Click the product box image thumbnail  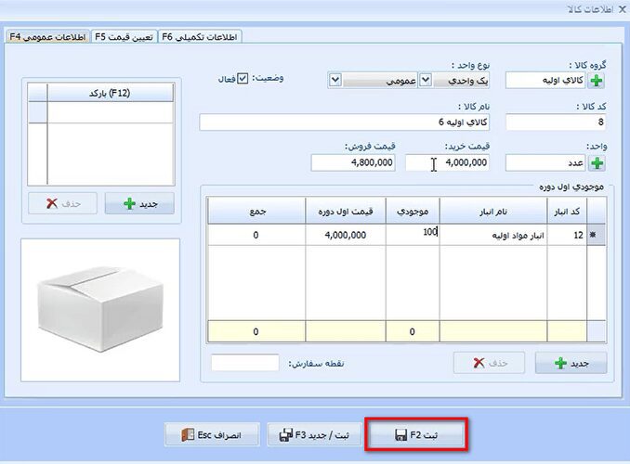(x=100, y=310)
